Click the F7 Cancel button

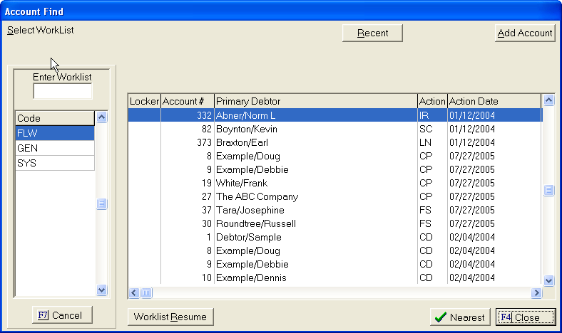61,315
